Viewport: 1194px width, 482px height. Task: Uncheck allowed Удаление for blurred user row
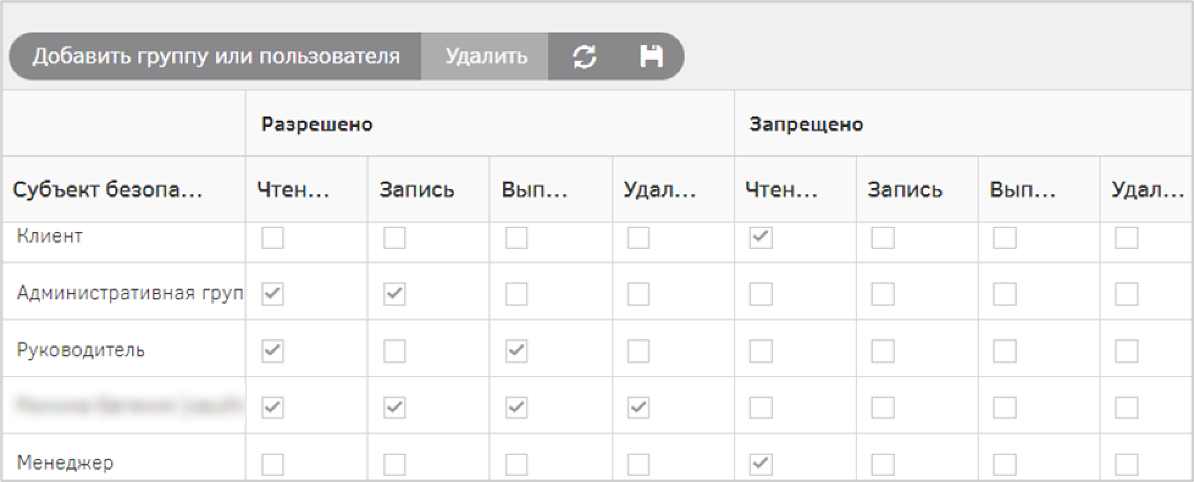(639, 408)
